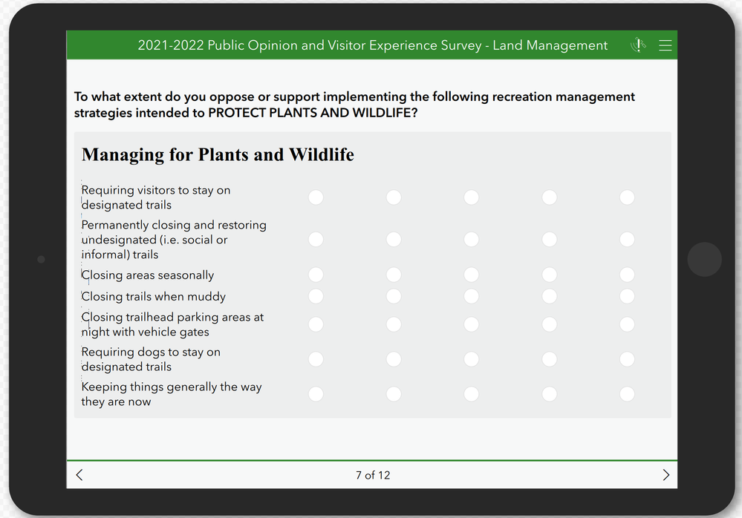The width and height of the screenshot is (742, 518).
Task: Select last option for Keeping things the way
Action: 627,394
